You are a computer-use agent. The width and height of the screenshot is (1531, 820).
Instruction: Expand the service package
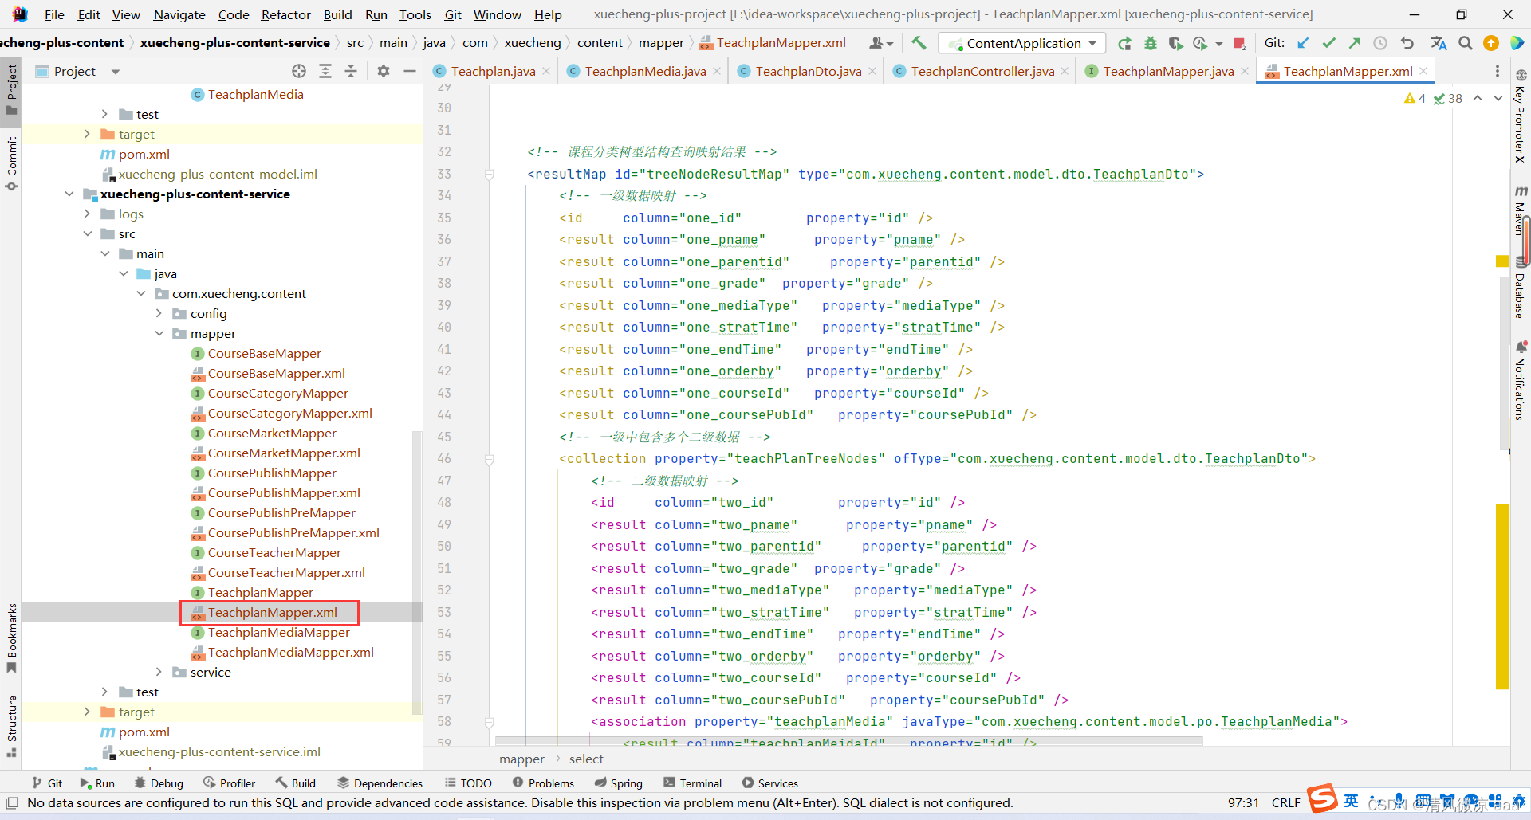[x=159, y=672]
